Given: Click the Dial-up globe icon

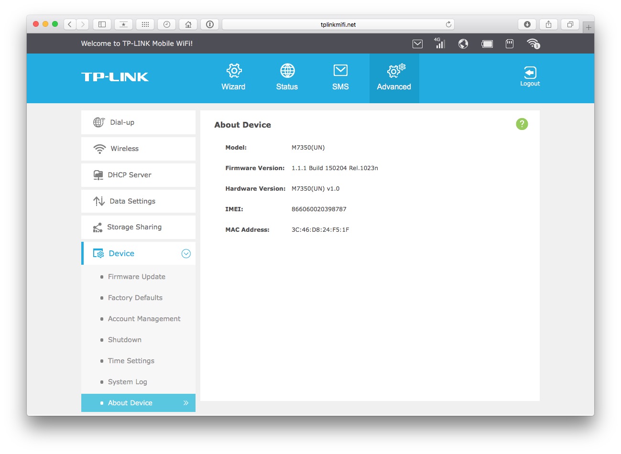Looking at the screenshot, I should point(99,122).
